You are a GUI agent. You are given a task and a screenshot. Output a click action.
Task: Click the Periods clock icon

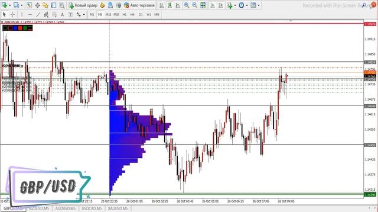click(242, 5)
